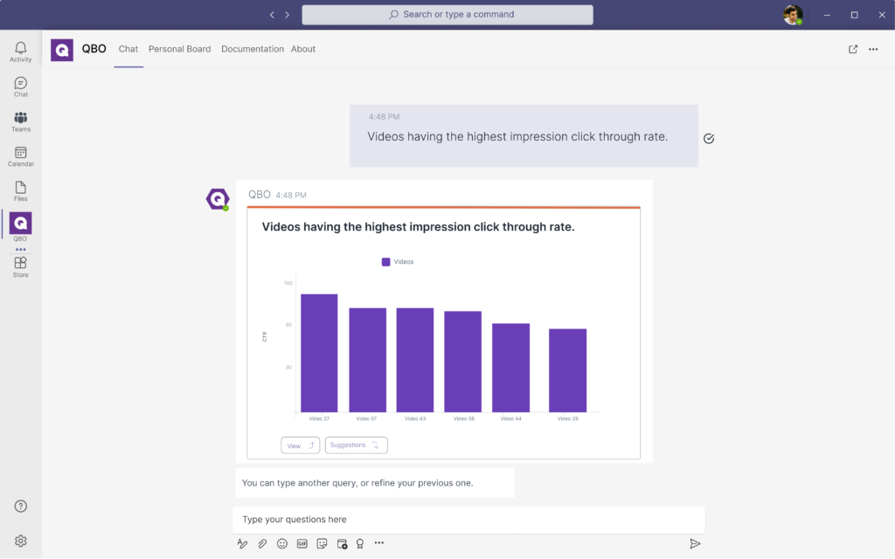Open the Documentation tab
Viewport: 895px width, 559px height.
coord(253,50)
